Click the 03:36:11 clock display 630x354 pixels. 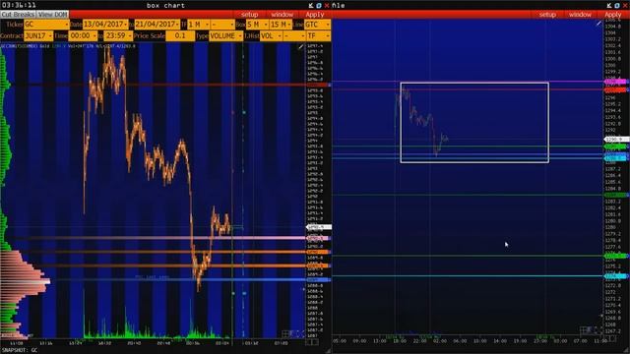[19, 5]
